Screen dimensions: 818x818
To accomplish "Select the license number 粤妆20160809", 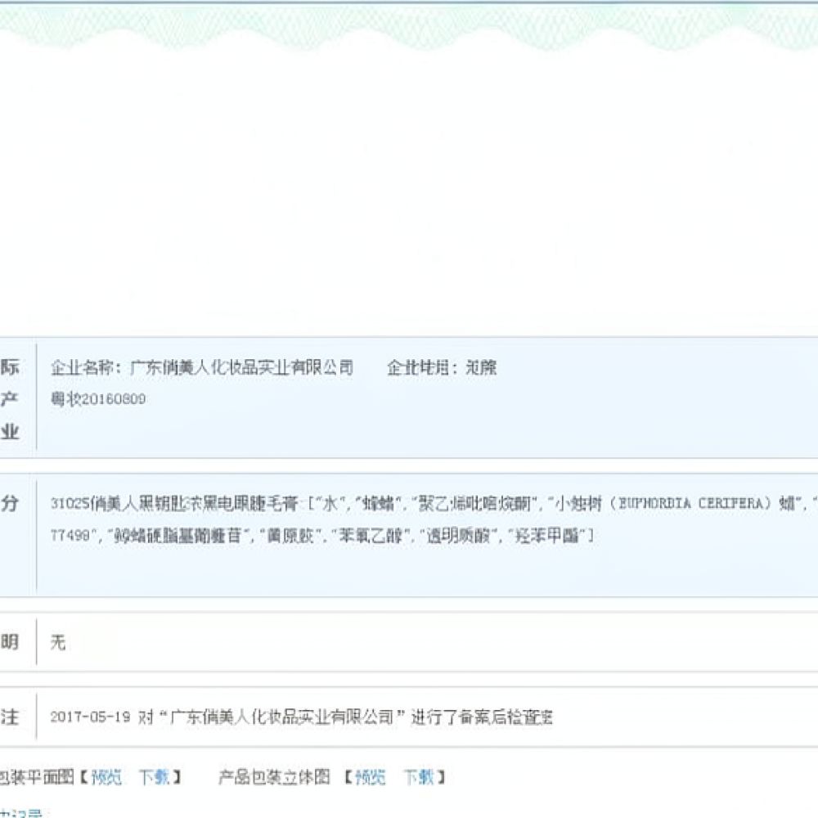I will click(98, 399).
